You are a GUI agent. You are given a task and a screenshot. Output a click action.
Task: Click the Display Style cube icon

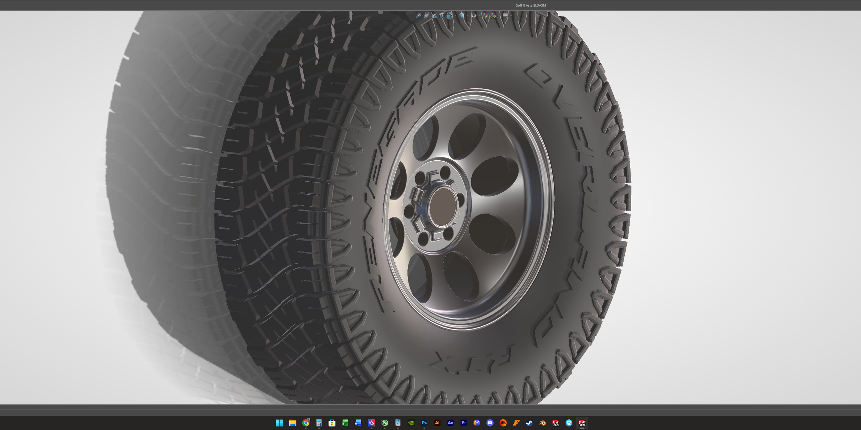(x=462, y=15)
